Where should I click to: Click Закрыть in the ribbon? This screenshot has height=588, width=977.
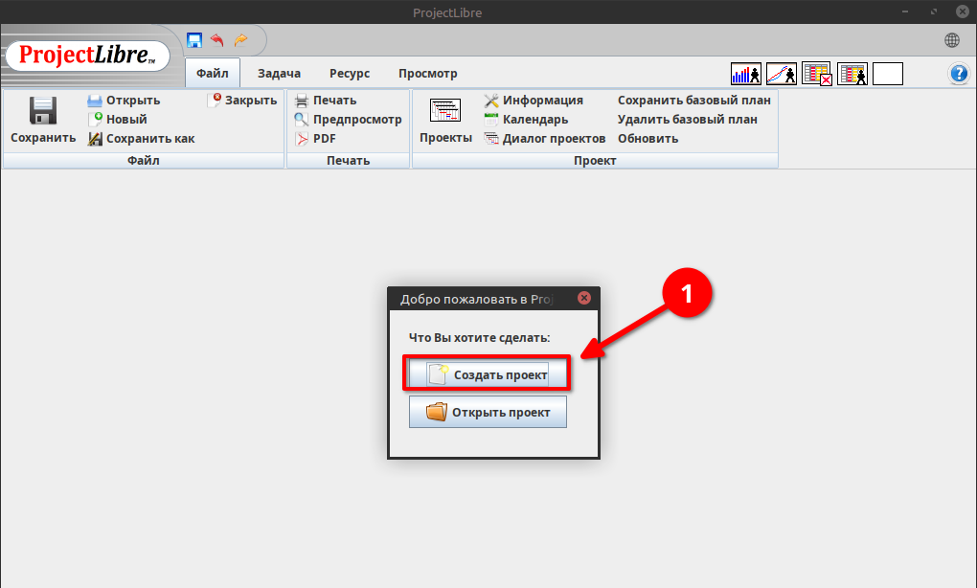coord(242,101)
